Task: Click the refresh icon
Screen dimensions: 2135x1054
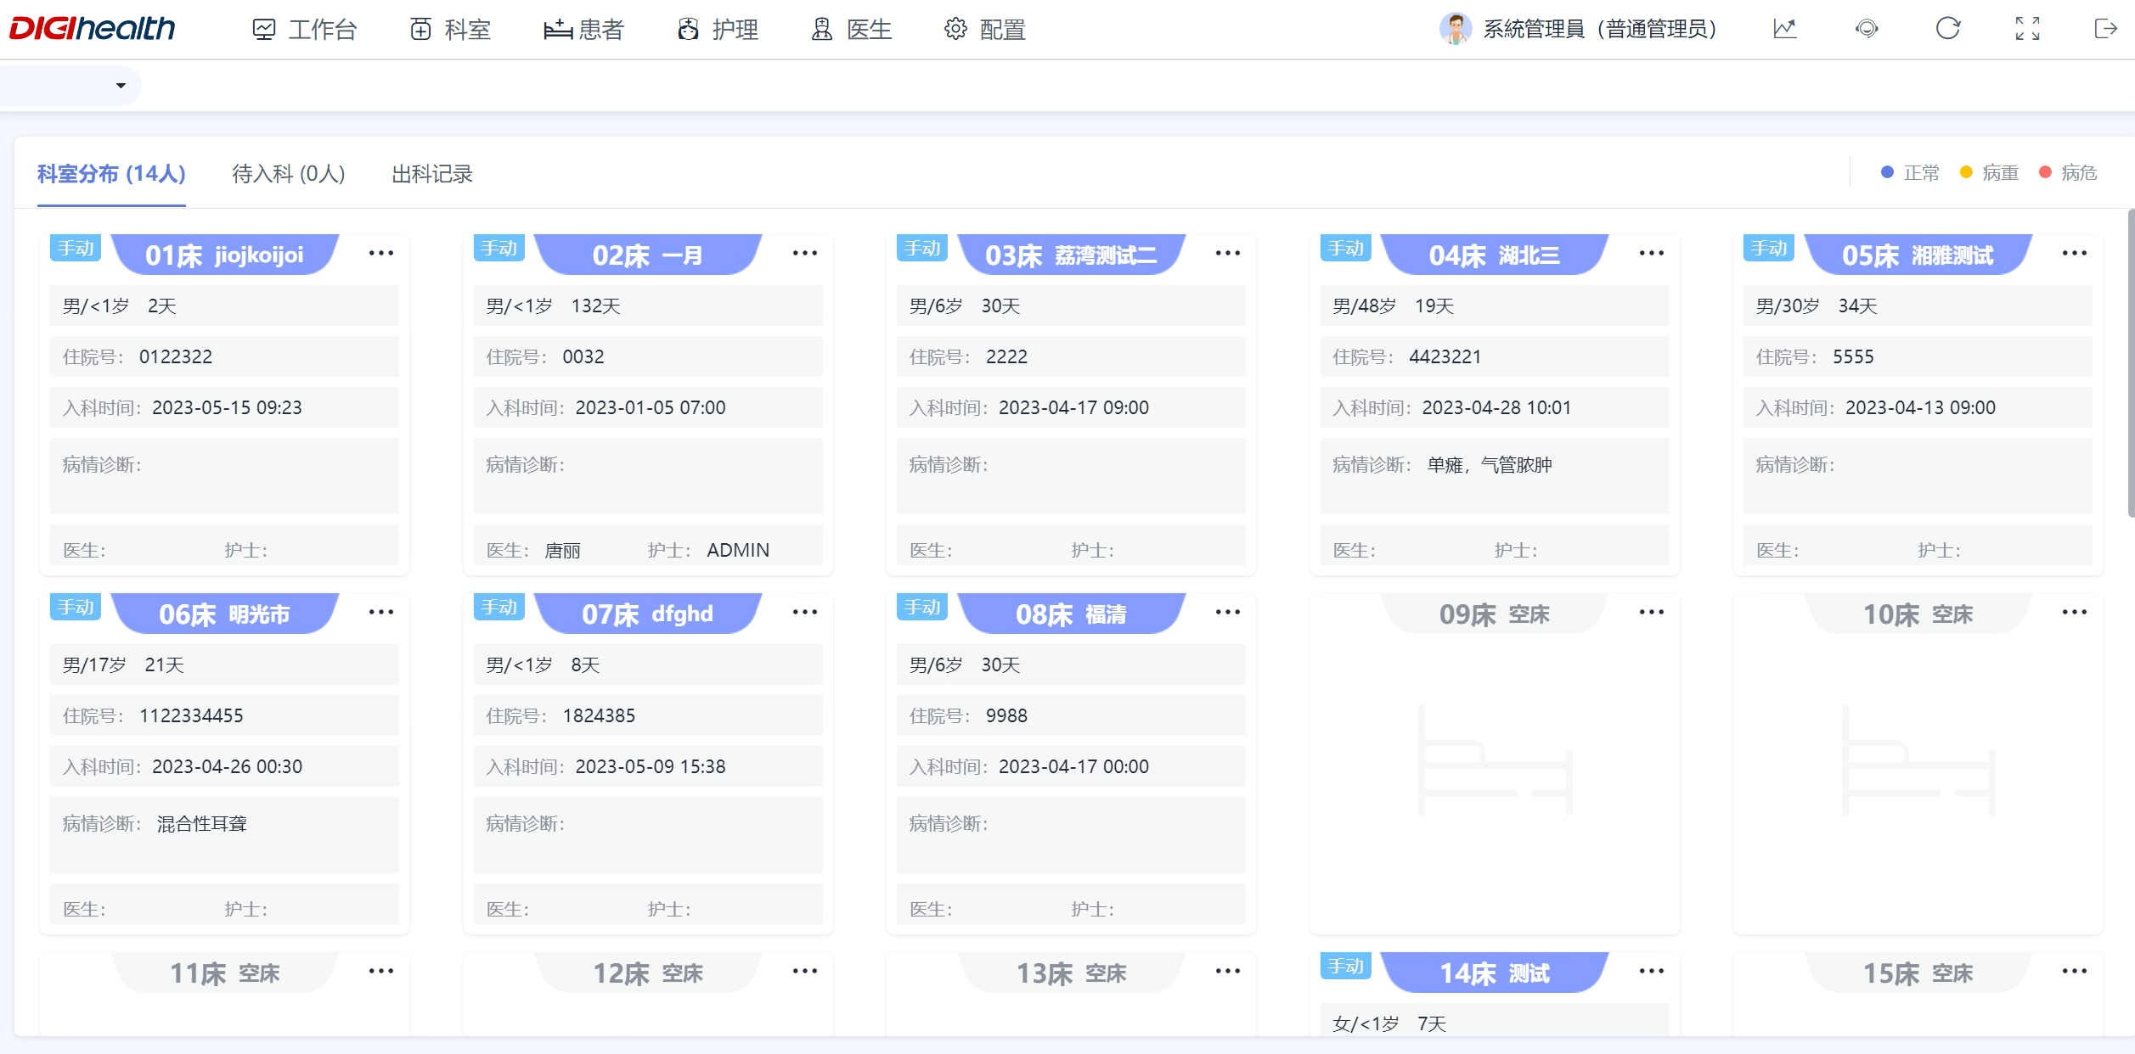Action: (x=1948, y=29)
